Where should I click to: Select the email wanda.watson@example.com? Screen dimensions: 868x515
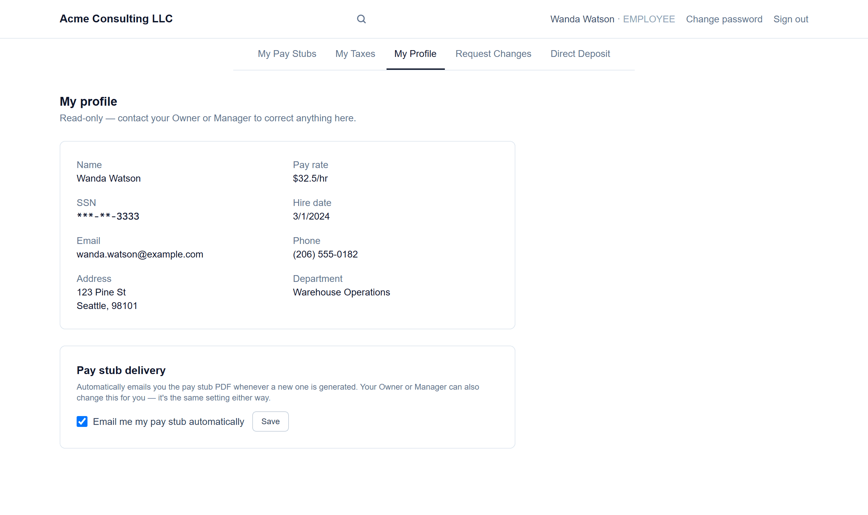coord(140,254)
